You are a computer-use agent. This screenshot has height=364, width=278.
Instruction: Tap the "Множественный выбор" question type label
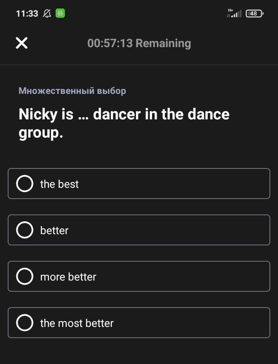click(x=72, y=91)
